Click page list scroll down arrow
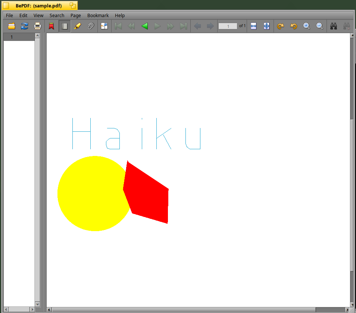356x313 pixels. 37,304
